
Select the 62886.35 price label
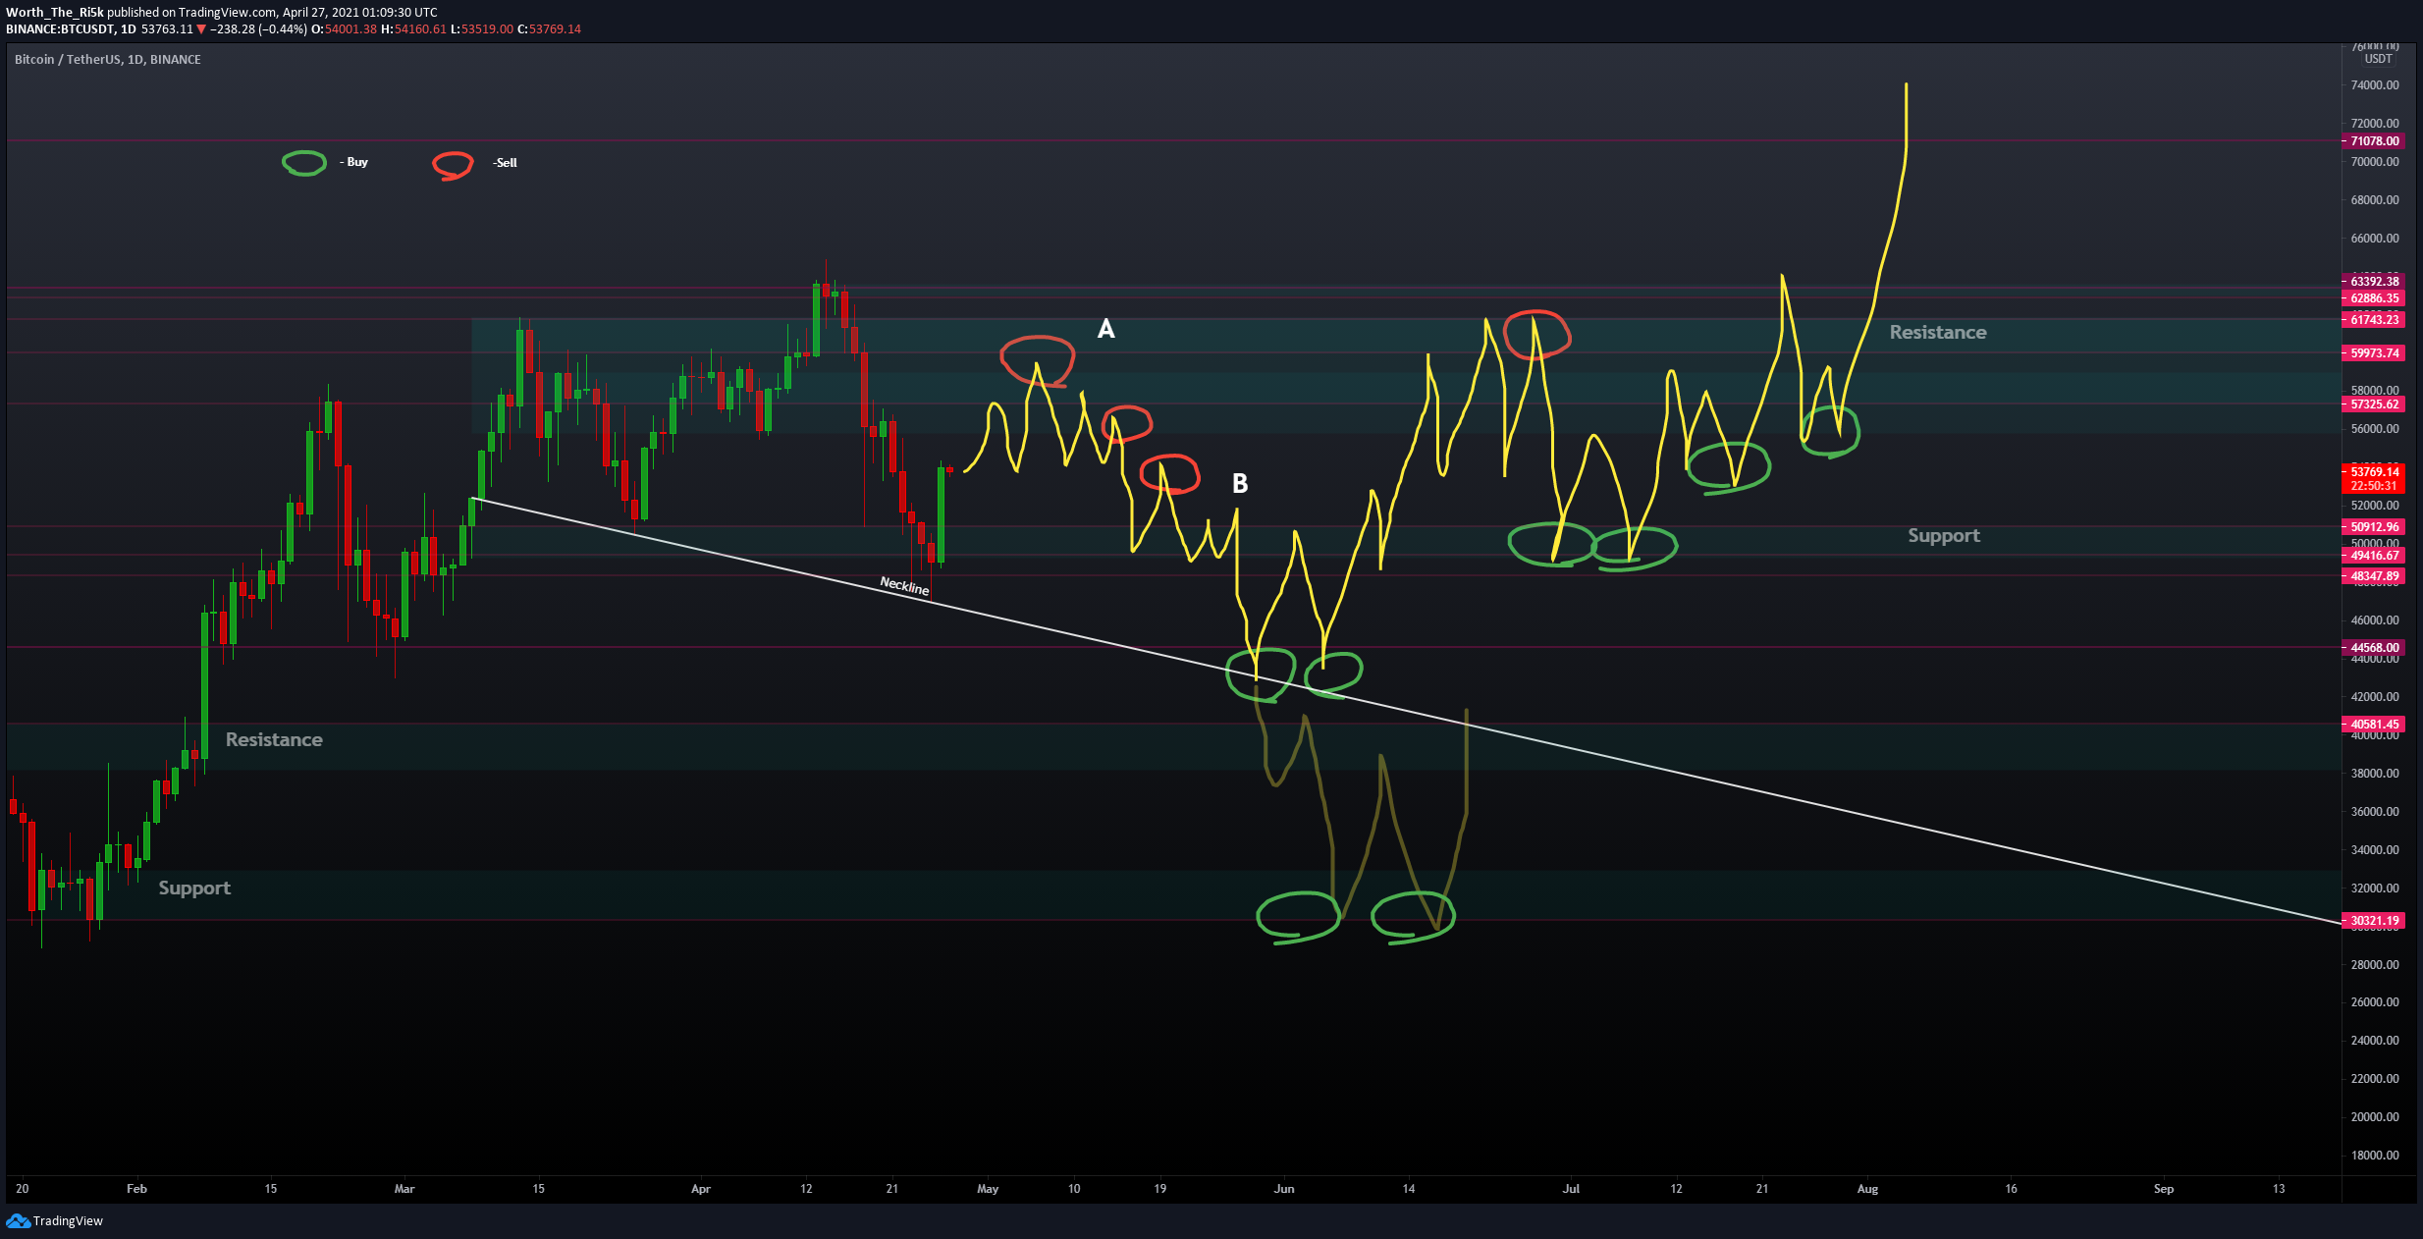(x=2374, y=298)
